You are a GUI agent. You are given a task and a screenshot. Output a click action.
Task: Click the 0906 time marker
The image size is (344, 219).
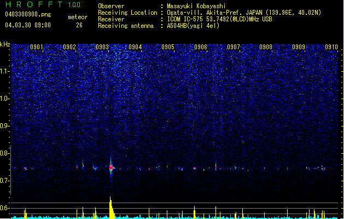pos(201,47)
